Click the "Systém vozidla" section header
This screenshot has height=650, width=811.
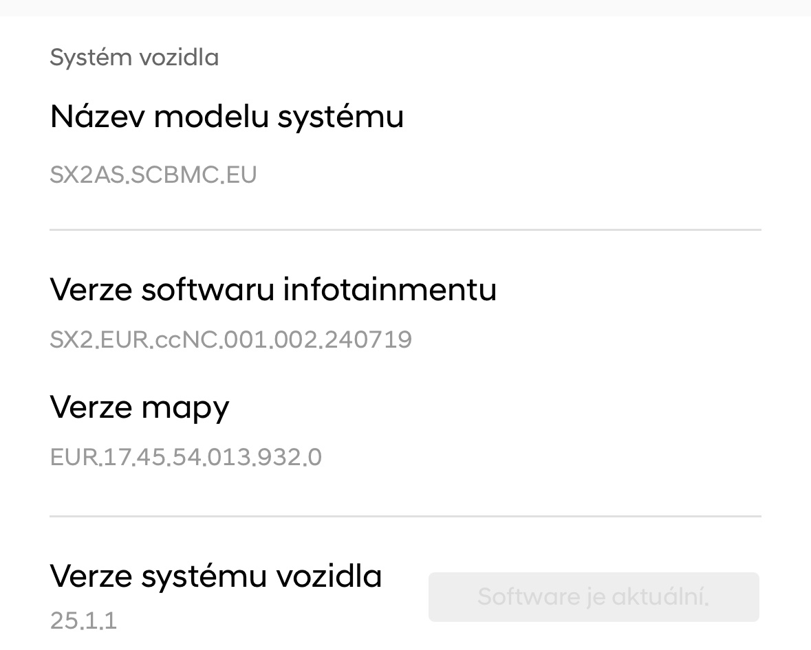click(134, 57)
